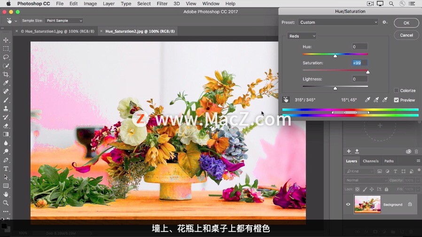Open the tool preset picker arrow

[16, 21]
